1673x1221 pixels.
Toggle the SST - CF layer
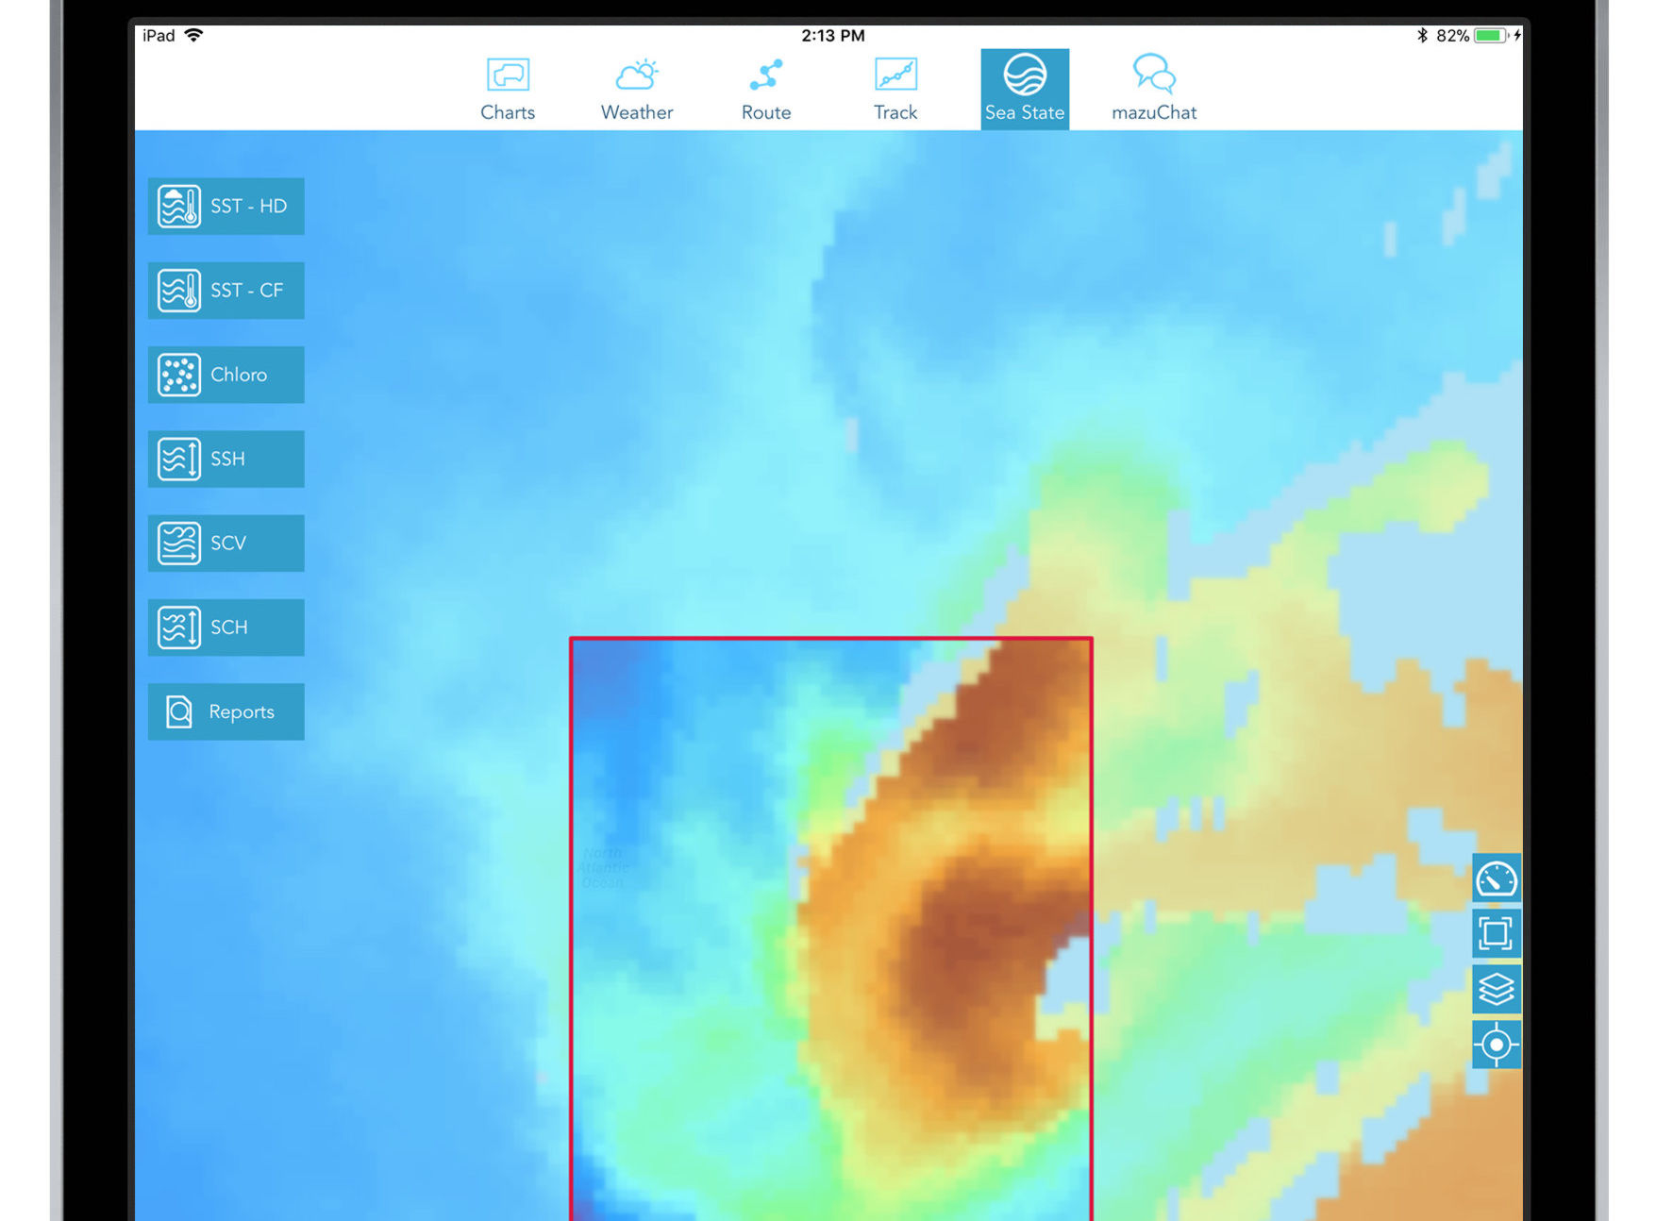click(x=226, y=291)
